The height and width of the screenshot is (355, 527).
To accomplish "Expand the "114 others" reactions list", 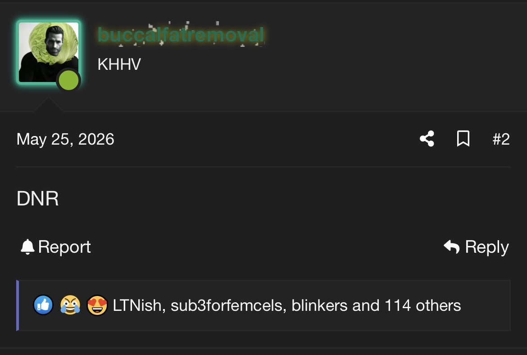I will [x=423, y=305].
